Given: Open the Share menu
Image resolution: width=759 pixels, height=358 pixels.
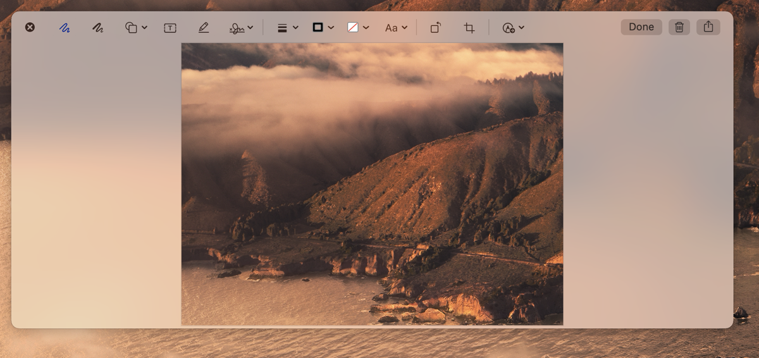Looking at the screenshot, I should point(708,27).
